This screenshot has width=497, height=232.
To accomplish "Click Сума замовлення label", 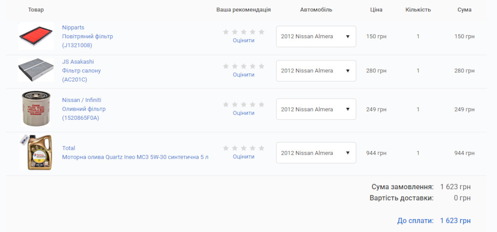I will [x=403, y=187].
